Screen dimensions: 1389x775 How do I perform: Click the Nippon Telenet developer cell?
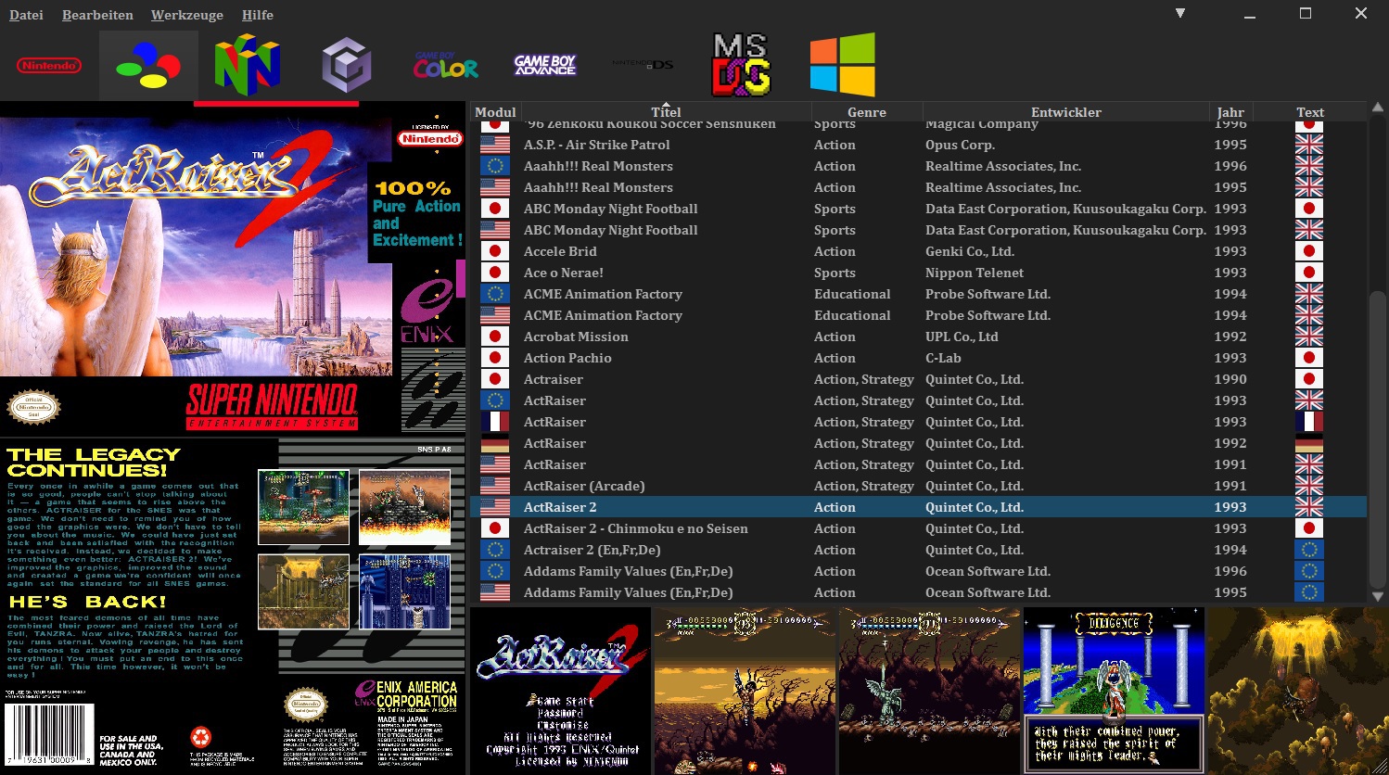point(975,273)
